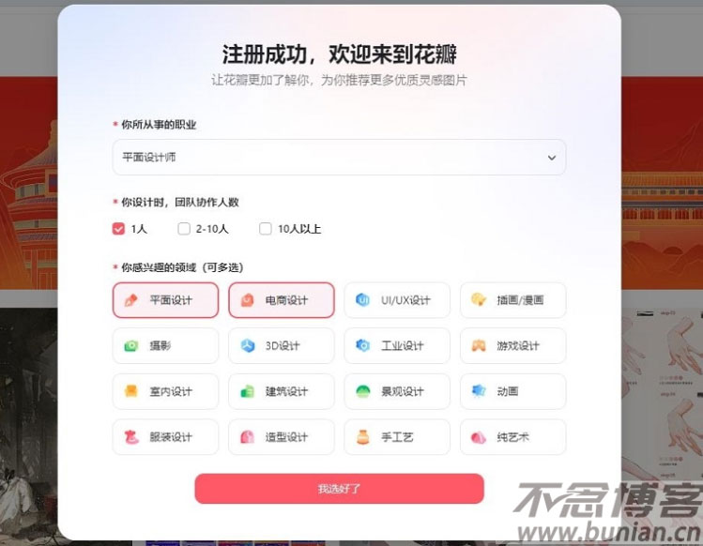Select the 手工艺 vase icon
The image size is (703, 546).
coord(362,436)
